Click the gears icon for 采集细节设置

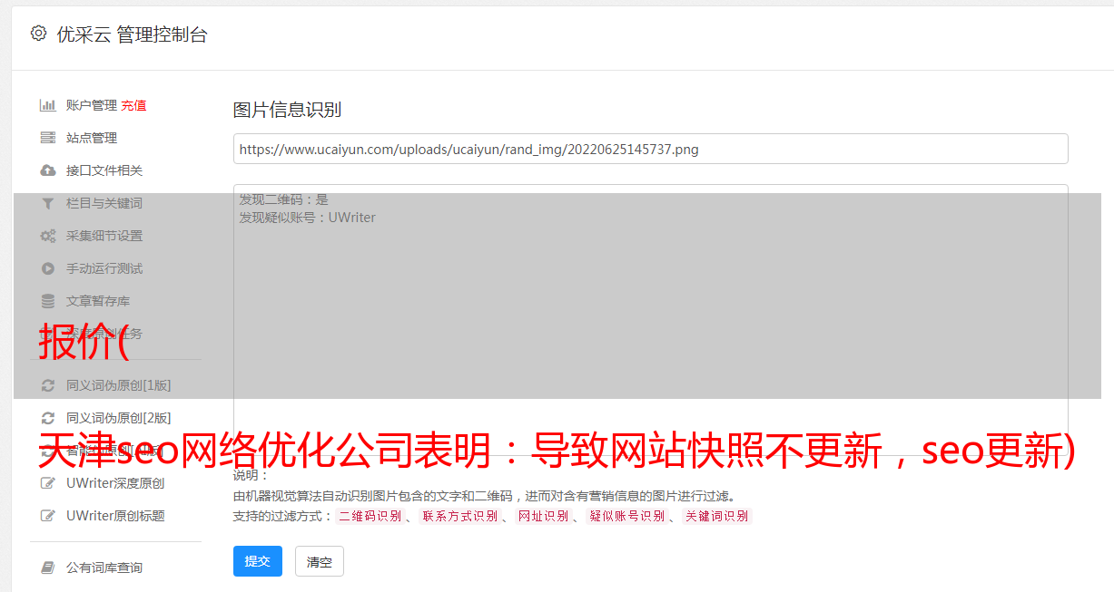(48, 236)
